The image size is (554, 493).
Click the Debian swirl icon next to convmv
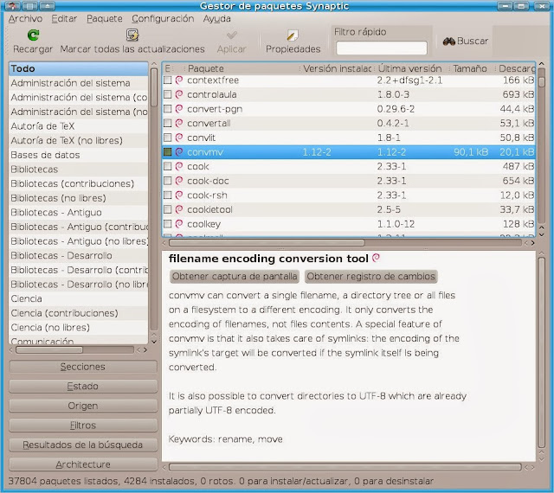pyautogui.click(x=179, y=152)
